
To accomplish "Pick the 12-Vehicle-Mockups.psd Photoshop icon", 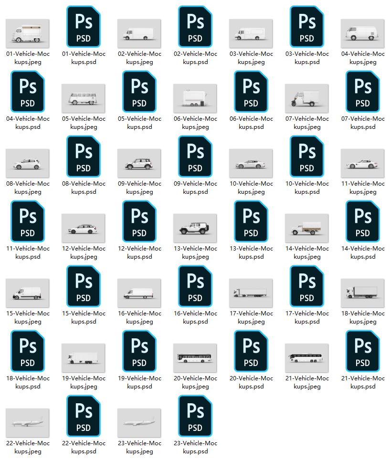I will point(139,221).
